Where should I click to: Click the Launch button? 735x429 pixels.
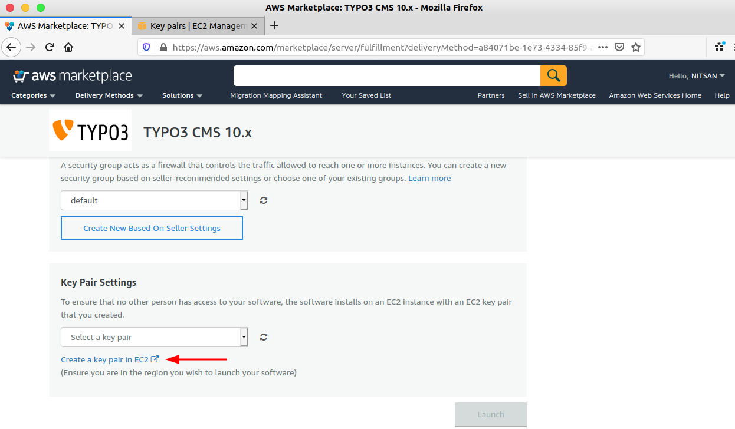(491, 415)
